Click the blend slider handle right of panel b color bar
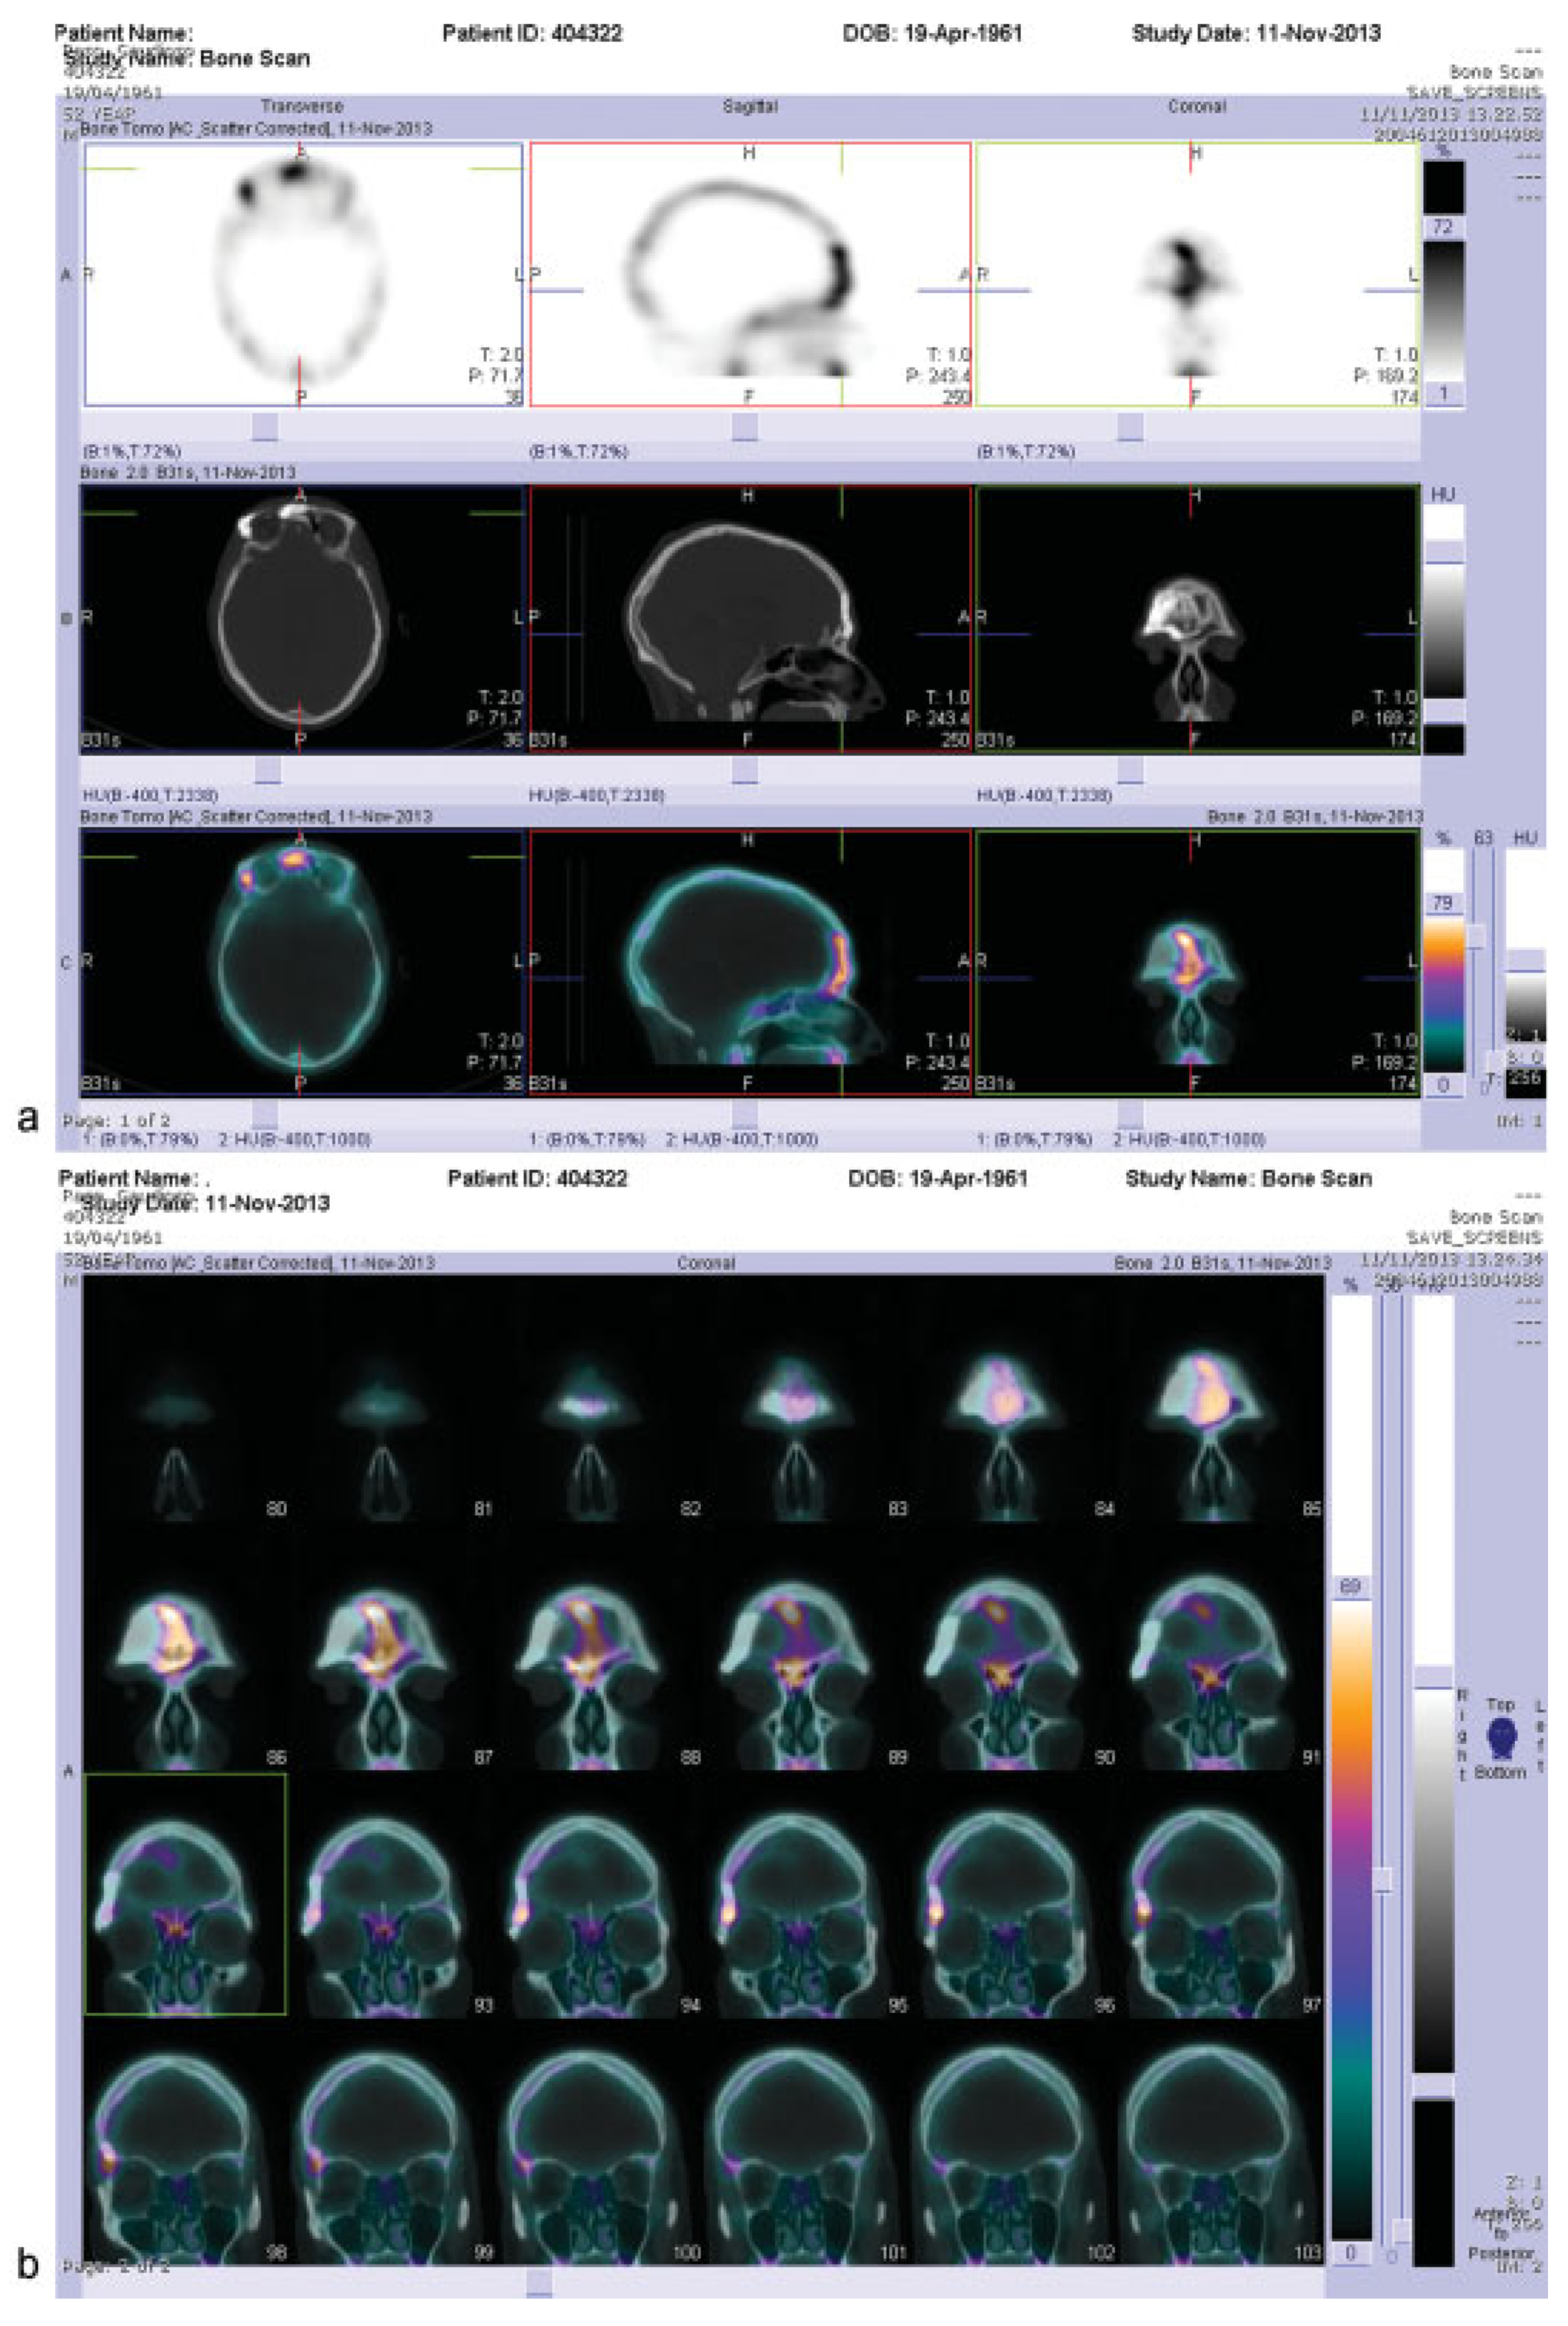 1382,1879
